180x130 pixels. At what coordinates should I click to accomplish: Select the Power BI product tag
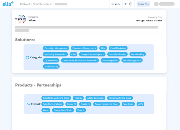(x=71, y=104)
